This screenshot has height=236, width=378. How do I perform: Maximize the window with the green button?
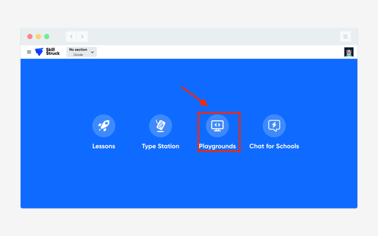coord(47,37)
